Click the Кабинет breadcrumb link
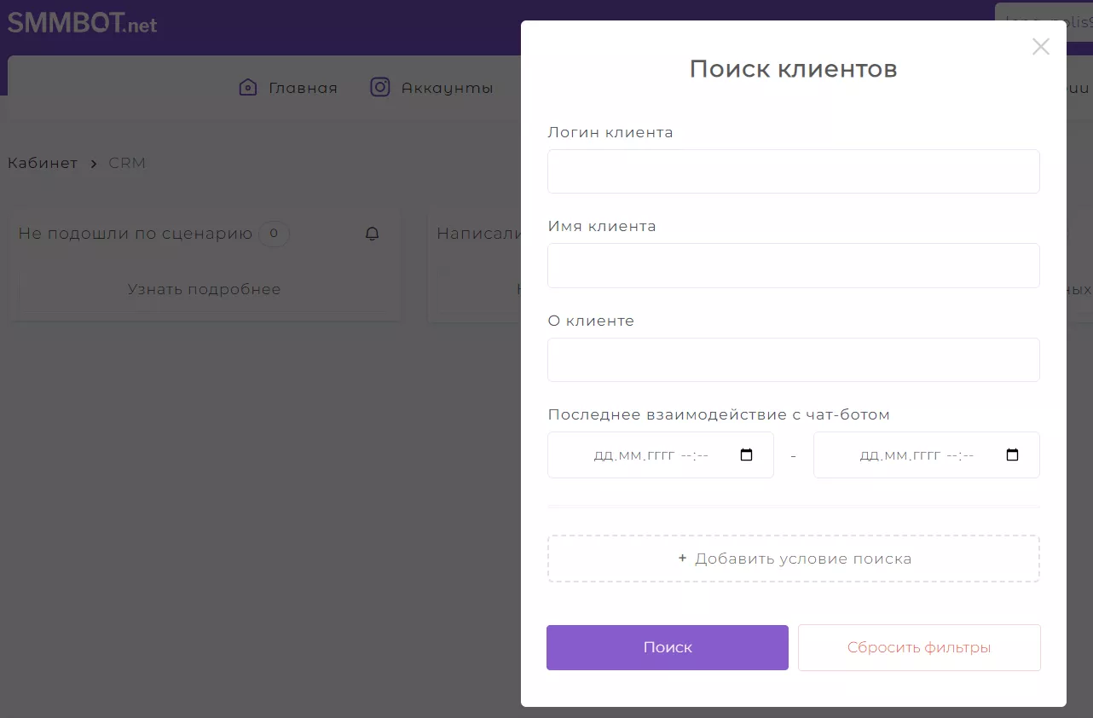The height and width of the screenshot is (718, 1093). coord(43,163)
